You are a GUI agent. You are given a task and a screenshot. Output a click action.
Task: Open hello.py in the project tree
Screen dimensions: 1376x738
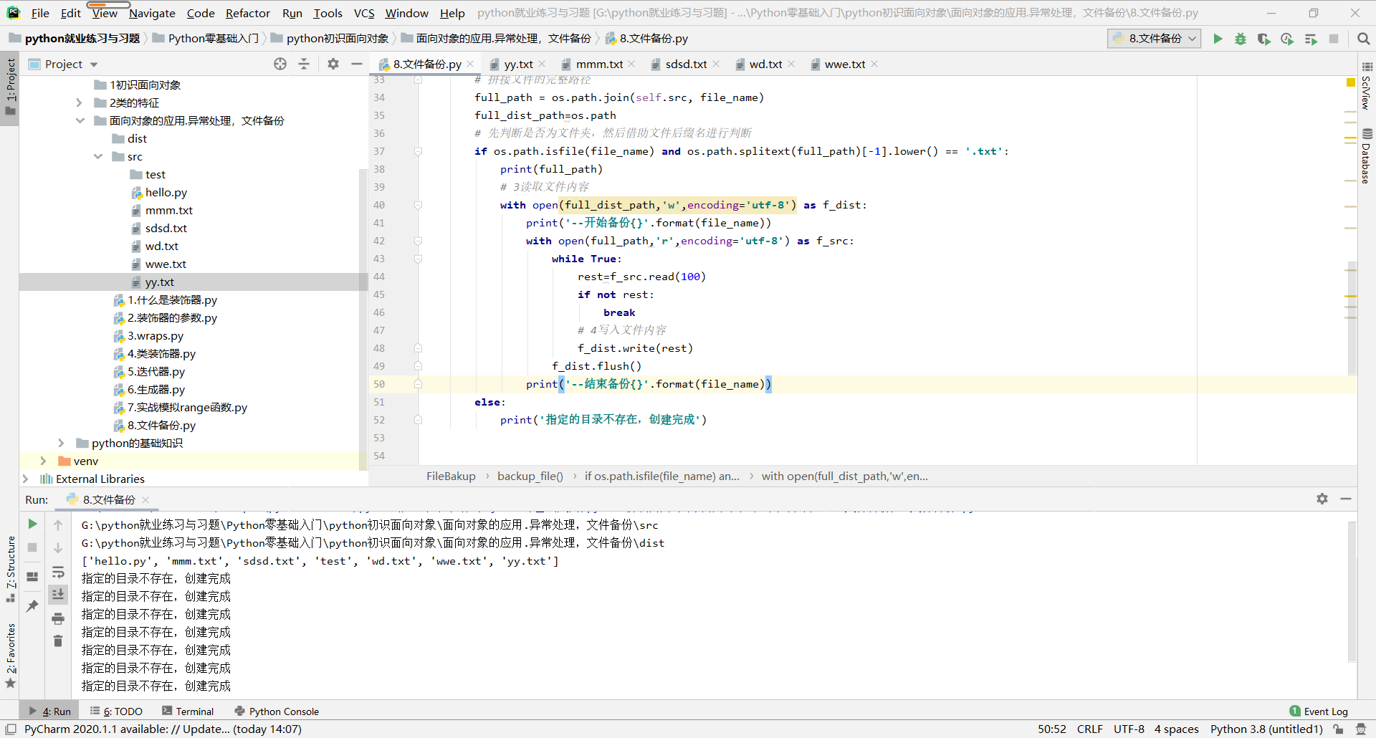point(166,193)
